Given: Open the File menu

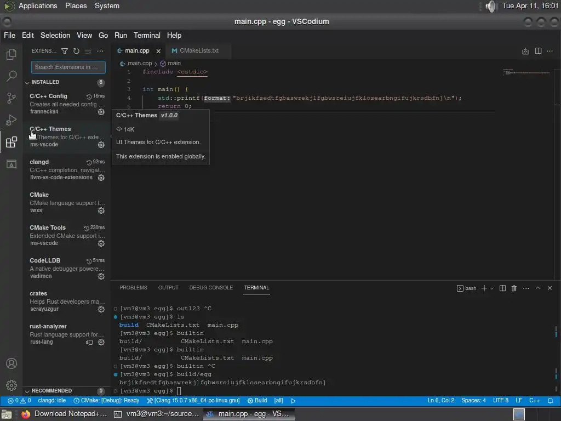Looking at the screenshot, I should pyautogui.click(x=10, y=36).
